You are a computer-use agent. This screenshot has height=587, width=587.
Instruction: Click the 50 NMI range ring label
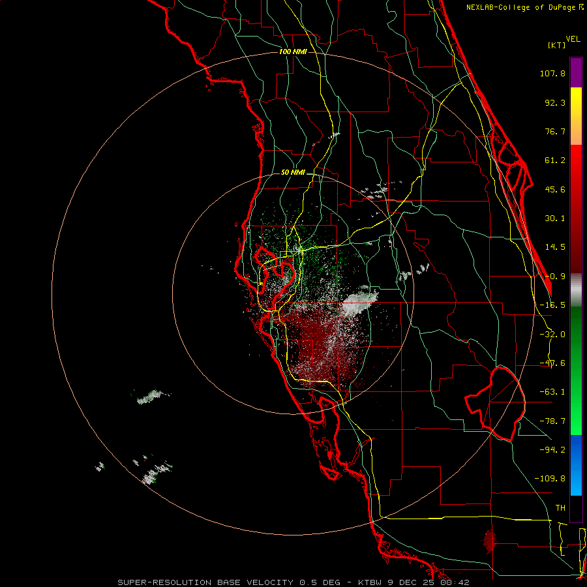[x=293, y=173]
